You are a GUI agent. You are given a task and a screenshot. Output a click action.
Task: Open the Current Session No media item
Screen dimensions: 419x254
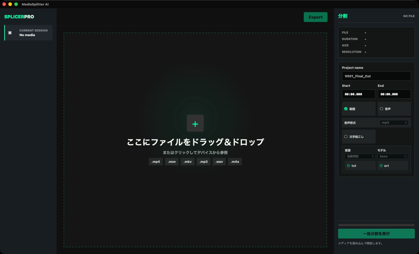click(28, 33)
